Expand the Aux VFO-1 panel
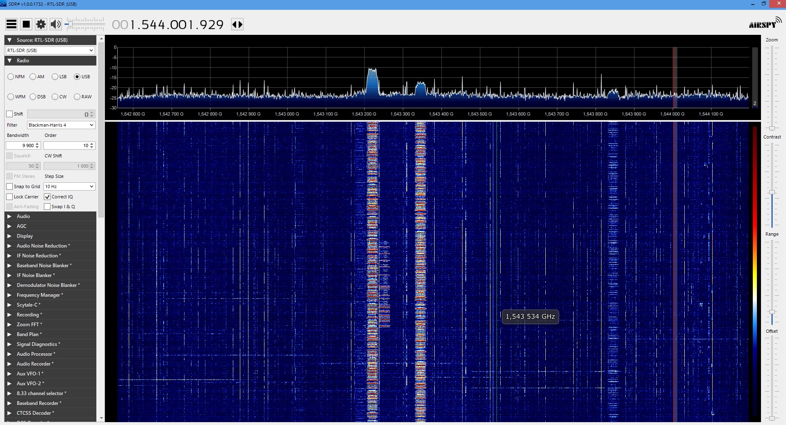 click(50, 374)
